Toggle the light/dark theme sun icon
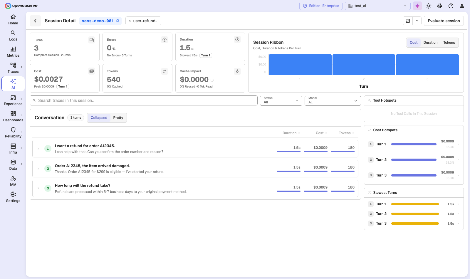The width and height of the screenshot is (470, 279). 429,6
